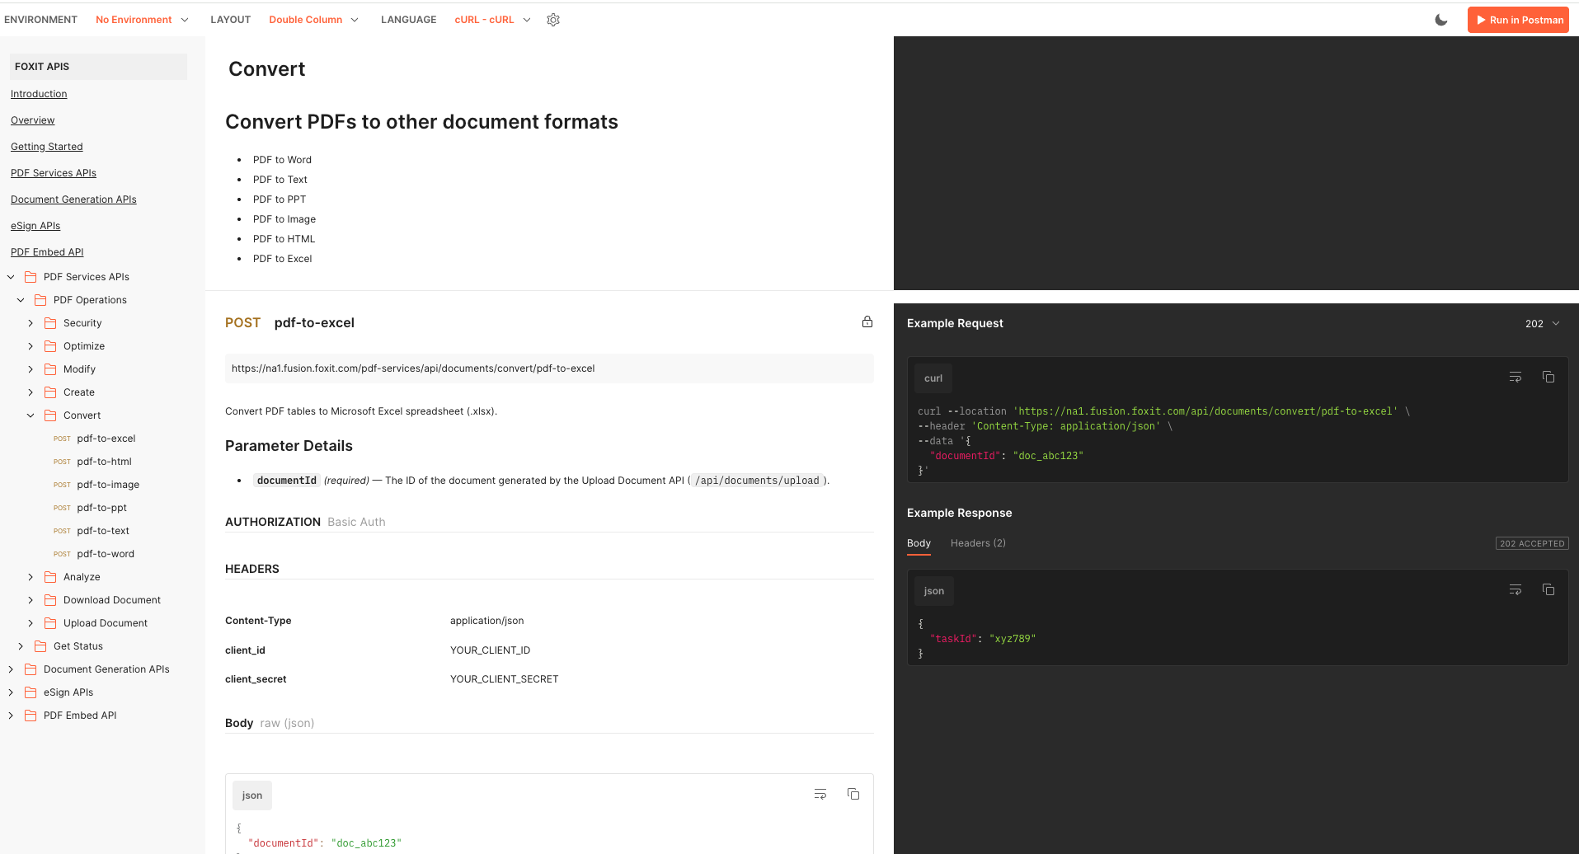This screenshot has height=854, width=1579.
Task: Click the PDF Operations folder icon
Action: [x=40, y=300]
